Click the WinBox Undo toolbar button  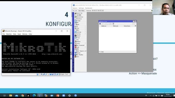tap(74, 11)
